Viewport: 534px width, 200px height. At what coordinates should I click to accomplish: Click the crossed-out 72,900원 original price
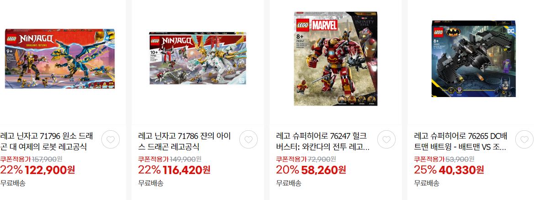(x=322, y=159)
